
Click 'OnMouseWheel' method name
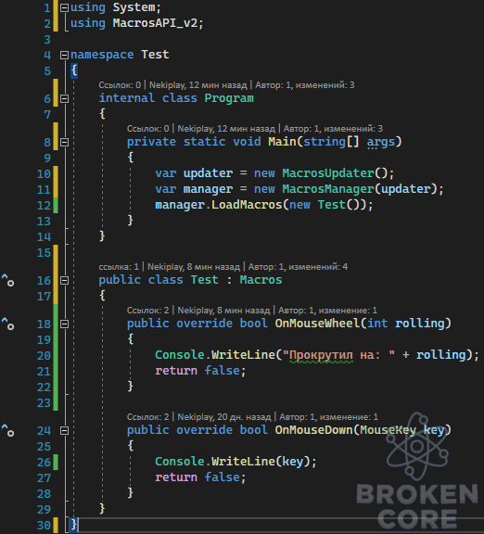tap(317, 324)
